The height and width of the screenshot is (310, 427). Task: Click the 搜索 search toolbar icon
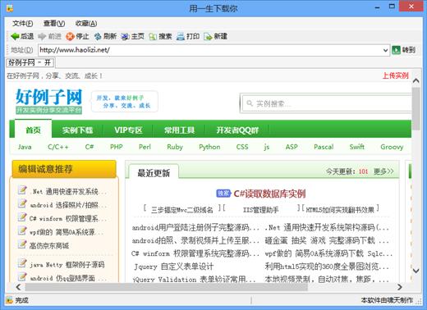tap(153, 36)
